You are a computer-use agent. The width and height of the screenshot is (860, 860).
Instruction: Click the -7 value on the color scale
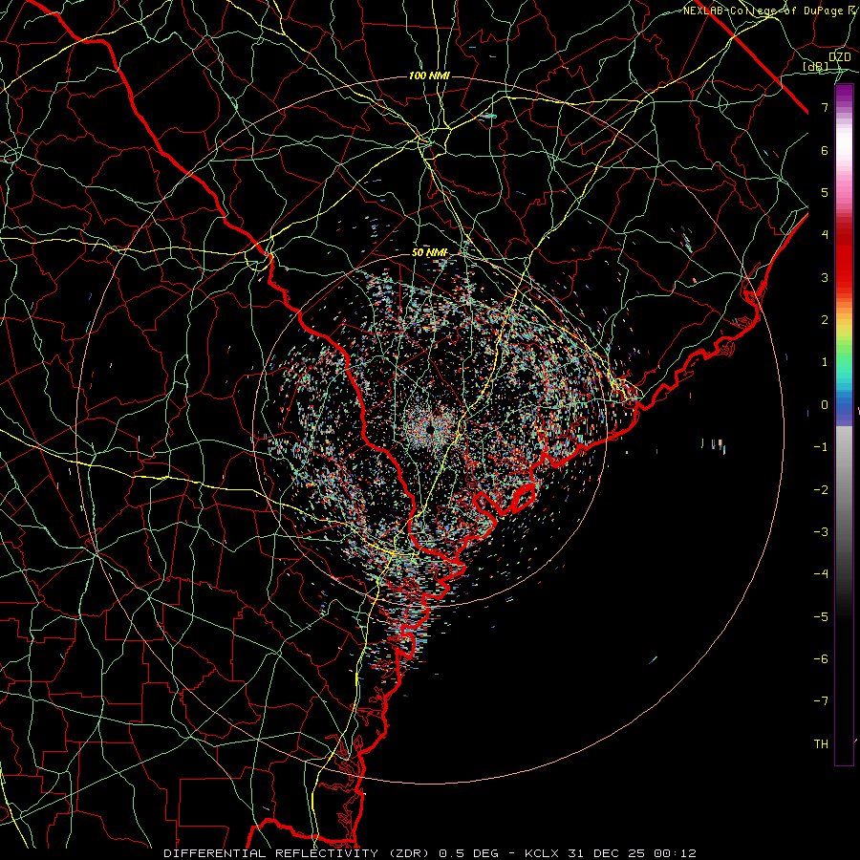click(821, 701)
